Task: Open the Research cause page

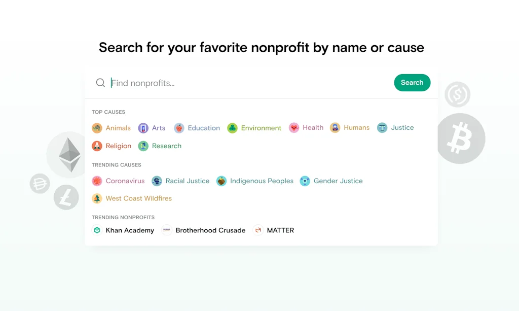Action: [166, 146]
